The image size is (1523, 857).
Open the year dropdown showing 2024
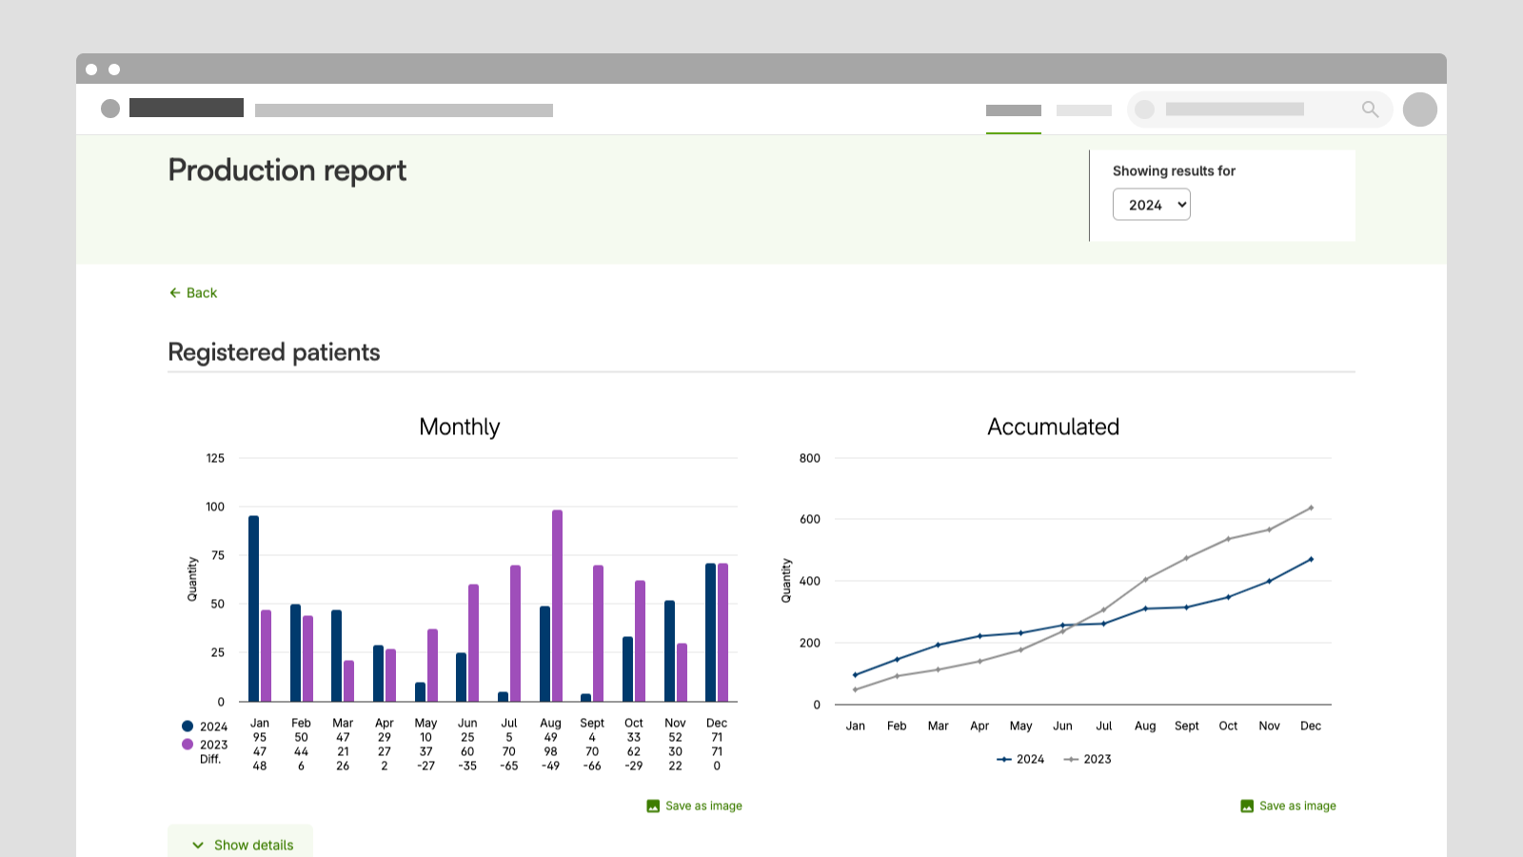[1151, 205]
